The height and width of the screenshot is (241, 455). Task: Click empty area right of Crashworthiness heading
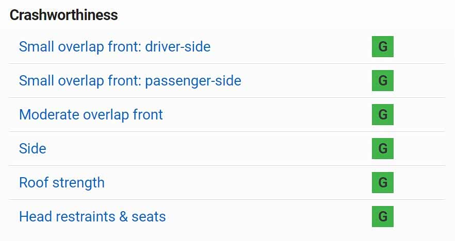coord(284,15)
